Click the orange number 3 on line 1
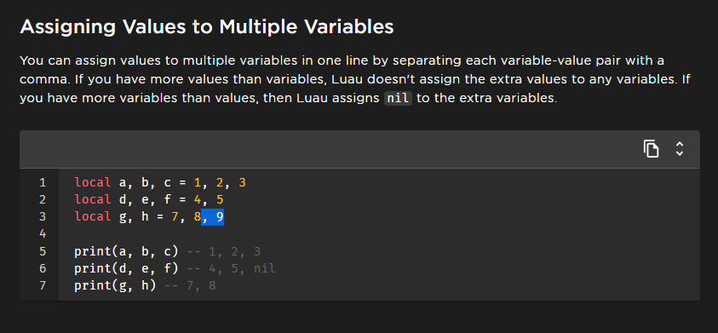The image size is (718, 333). [x=242, y=183]
